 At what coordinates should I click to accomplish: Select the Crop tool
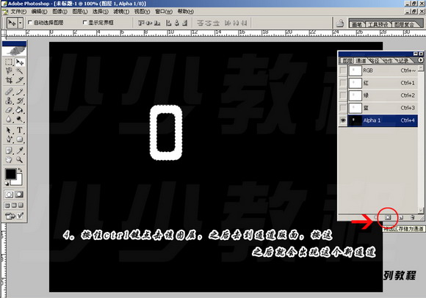click(x=9, y=80)
